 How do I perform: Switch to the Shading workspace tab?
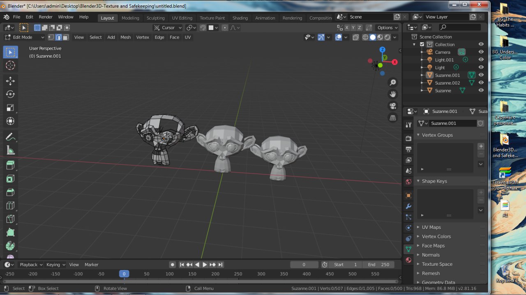[240, 18]
